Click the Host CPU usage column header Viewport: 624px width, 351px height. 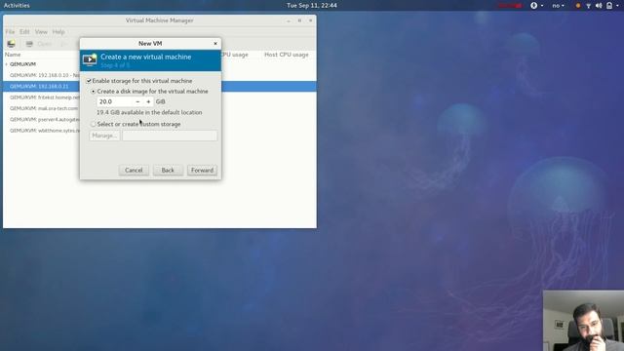click(x=287, y=55)
